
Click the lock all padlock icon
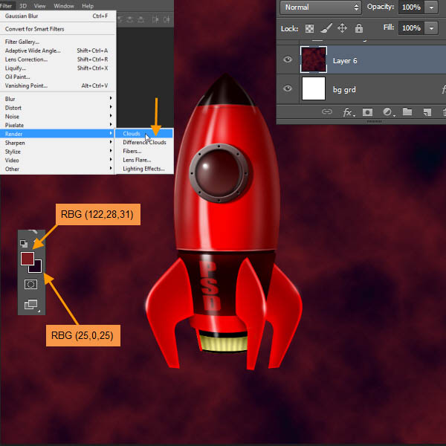tap(359, 28)
